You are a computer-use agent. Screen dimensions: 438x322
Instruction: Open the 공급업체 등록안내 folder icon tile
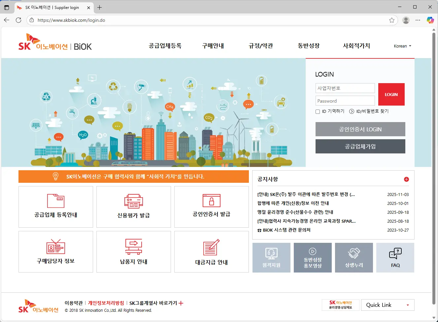click(56, 207)
